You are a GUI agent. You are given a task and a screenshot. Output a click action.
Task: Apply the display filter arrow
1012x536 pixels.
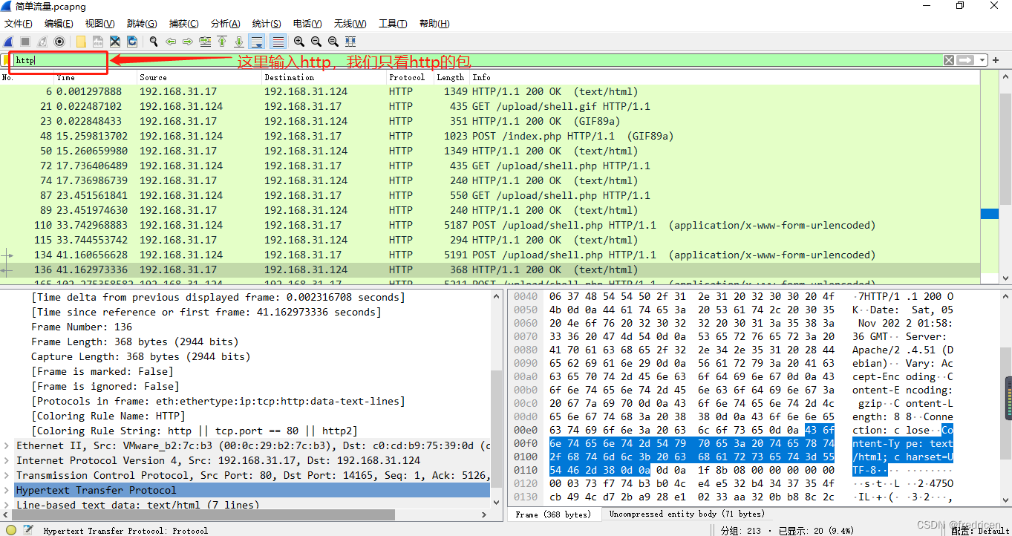965,60
